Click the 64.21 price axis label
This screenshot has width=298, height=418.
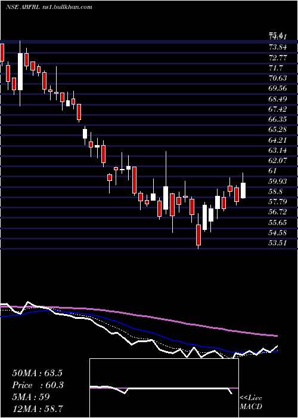[x=278, y=140]
